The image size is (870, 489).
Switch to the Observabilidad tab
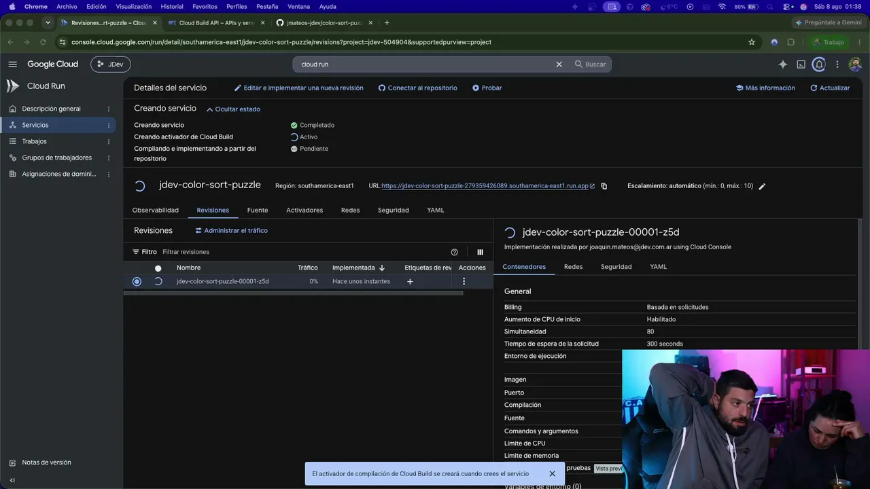tap(156, 211)
